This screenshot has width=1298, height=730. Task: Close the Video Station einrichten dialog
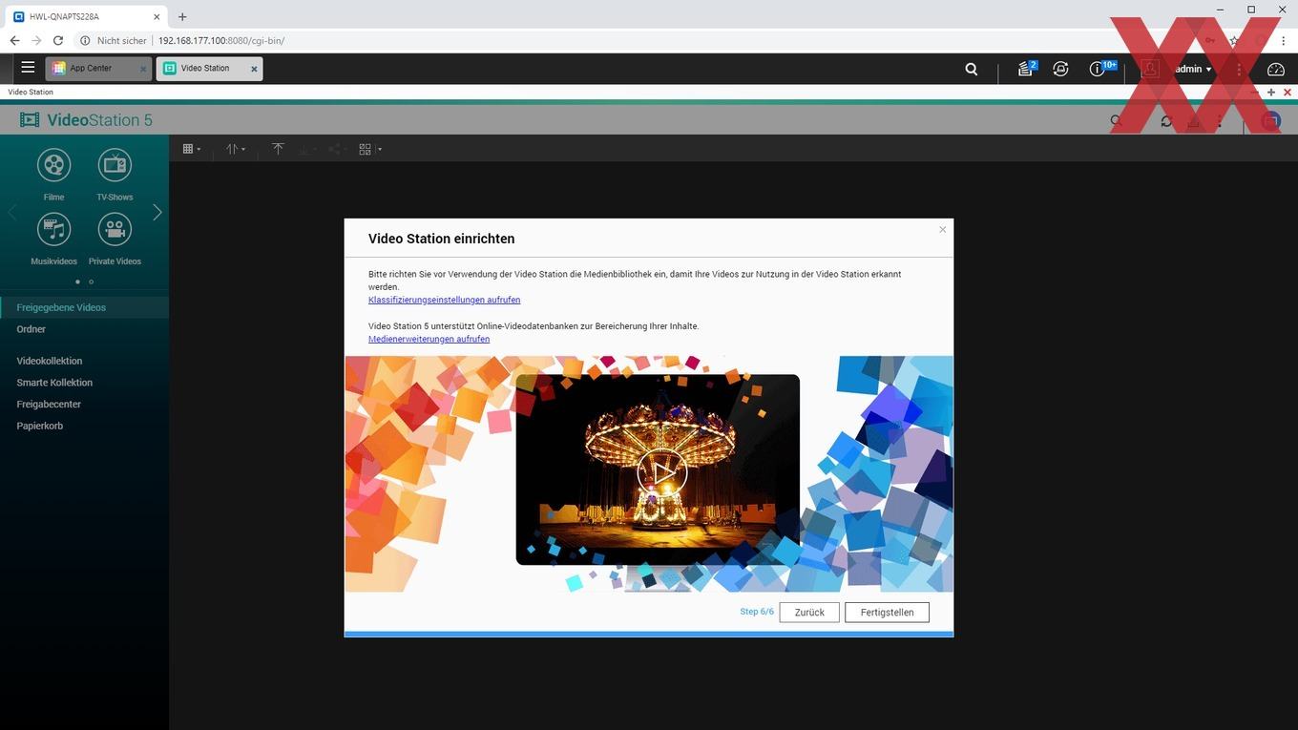942,229
